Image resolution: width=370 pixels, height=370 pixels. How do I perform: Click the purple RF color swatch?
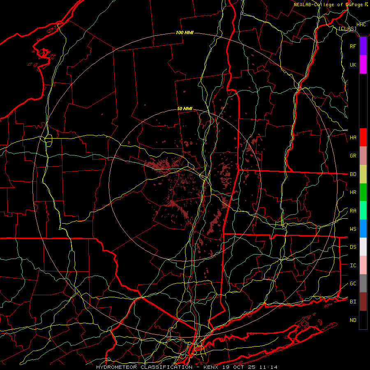[x=363, y=46]
